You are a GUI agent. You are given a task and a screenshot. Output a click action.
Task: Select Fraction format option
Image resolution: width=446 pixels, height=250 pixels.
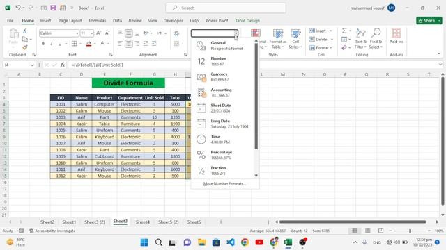pos(223,170)
